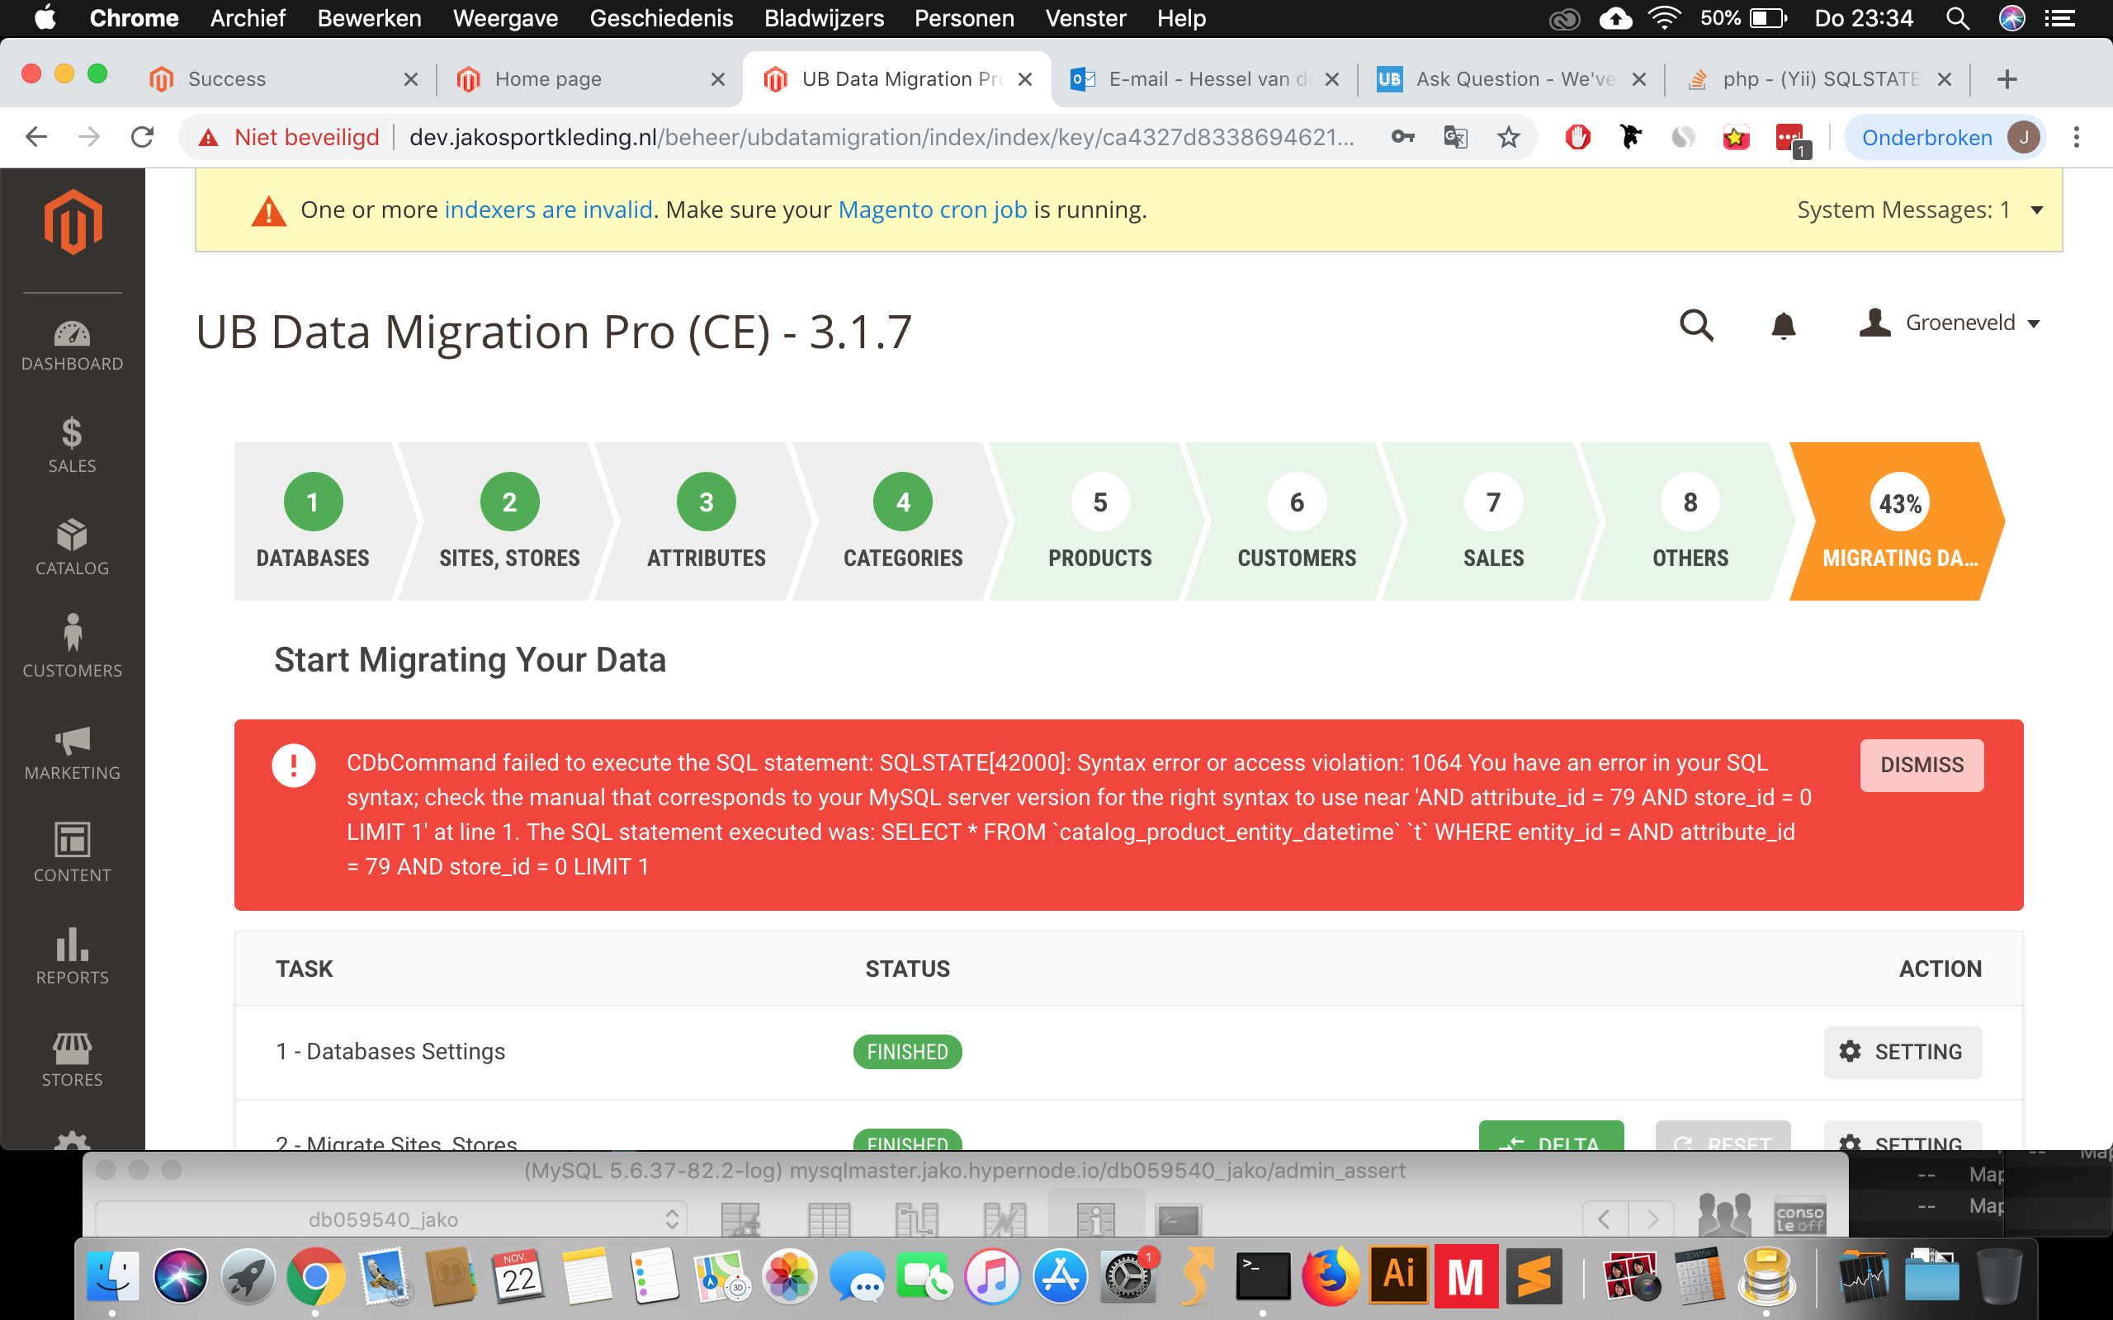Open macOS Spotlight search
Screen dimensions: 2113x1320
pos(1958,18)
